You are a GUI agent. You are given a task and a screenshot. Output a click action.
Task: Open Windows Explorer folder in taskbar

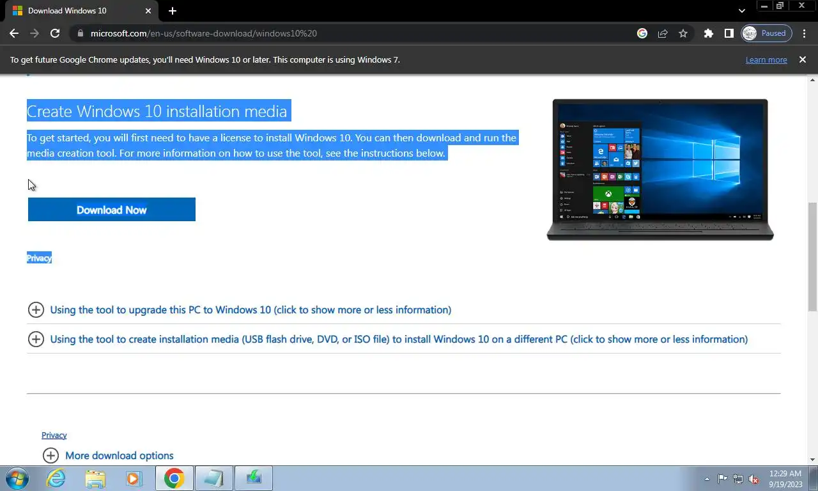point(95,478)
